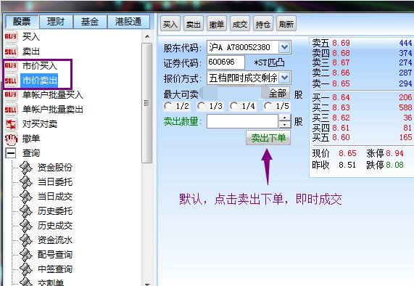Switch to the 港股通 tab
Screen dimensions: 414x286
pyautogui.click(x=128, y=21)
